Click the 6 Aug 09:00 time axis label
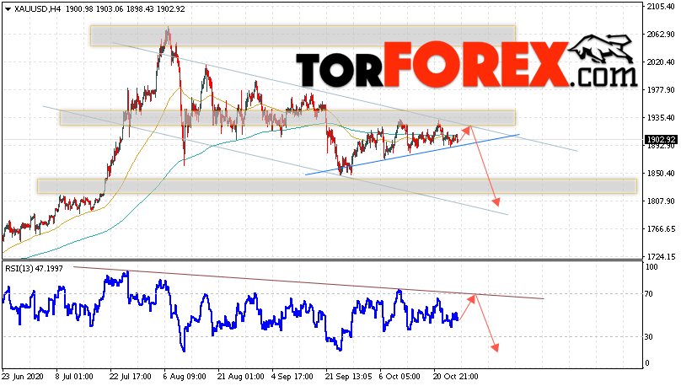The width and height of the screenshot is (681, 386). (x=185, y=377)
